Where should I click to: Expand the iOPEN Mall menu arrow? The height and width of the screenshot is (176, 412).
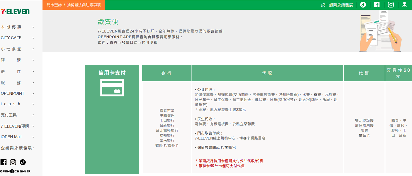point(33,137)
